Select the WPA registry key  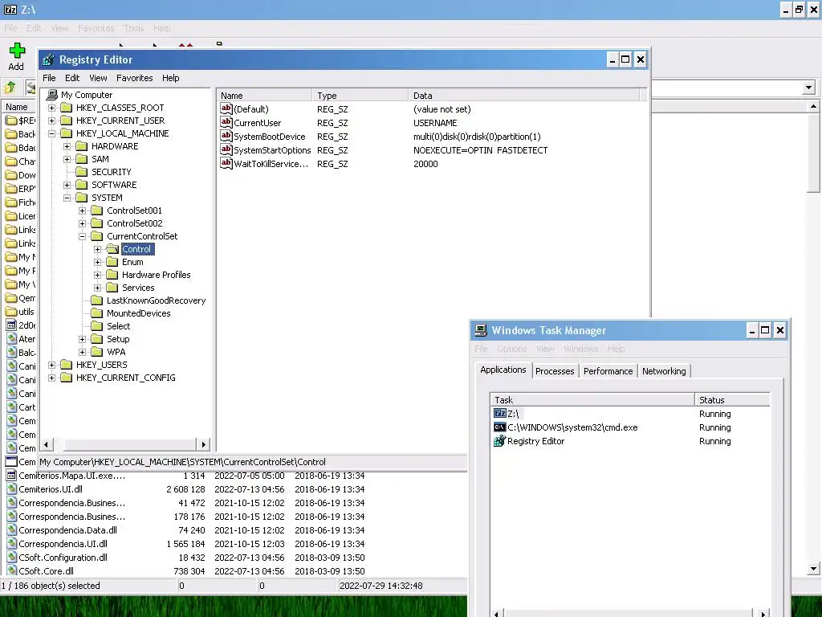pyautogui.click(x=116, y=352)
